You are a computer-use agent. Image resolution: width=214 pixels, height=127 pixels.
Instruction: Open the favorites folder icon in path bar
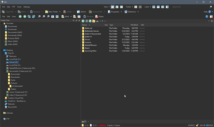[94, 21]
